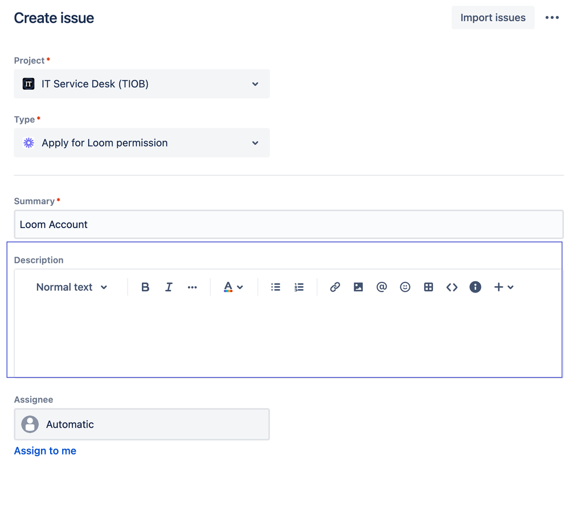The height and width of the screenshot is (519, 569).
Task: Click the Loom permission type icon
Action: (28, 143)
